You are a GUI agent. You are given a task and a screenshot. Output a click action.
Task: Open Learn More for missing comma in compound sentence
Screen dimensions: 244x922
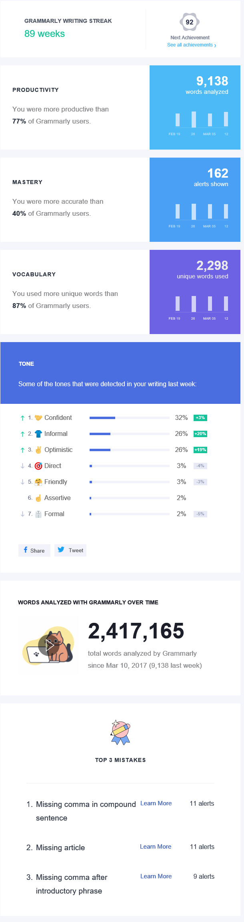pyautogui.click(x=156, y=803)
